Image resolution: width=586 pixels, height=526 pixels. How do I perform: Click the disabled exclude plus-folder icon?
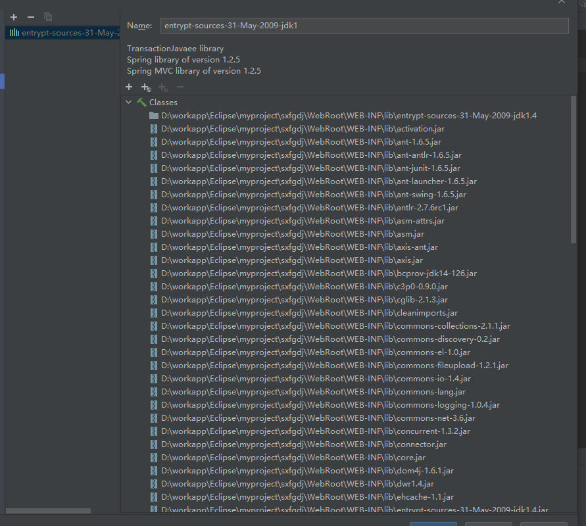coord(163,87)
